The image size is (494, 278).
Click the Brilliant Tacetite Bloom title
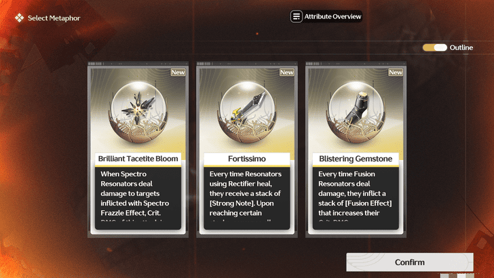click(138, 159)
